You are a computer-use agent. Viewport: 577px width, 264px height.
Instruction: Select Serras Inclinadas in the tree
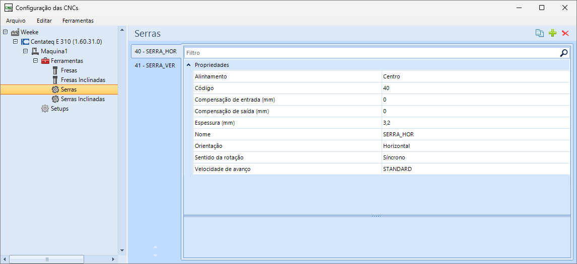tap(83, 99)
